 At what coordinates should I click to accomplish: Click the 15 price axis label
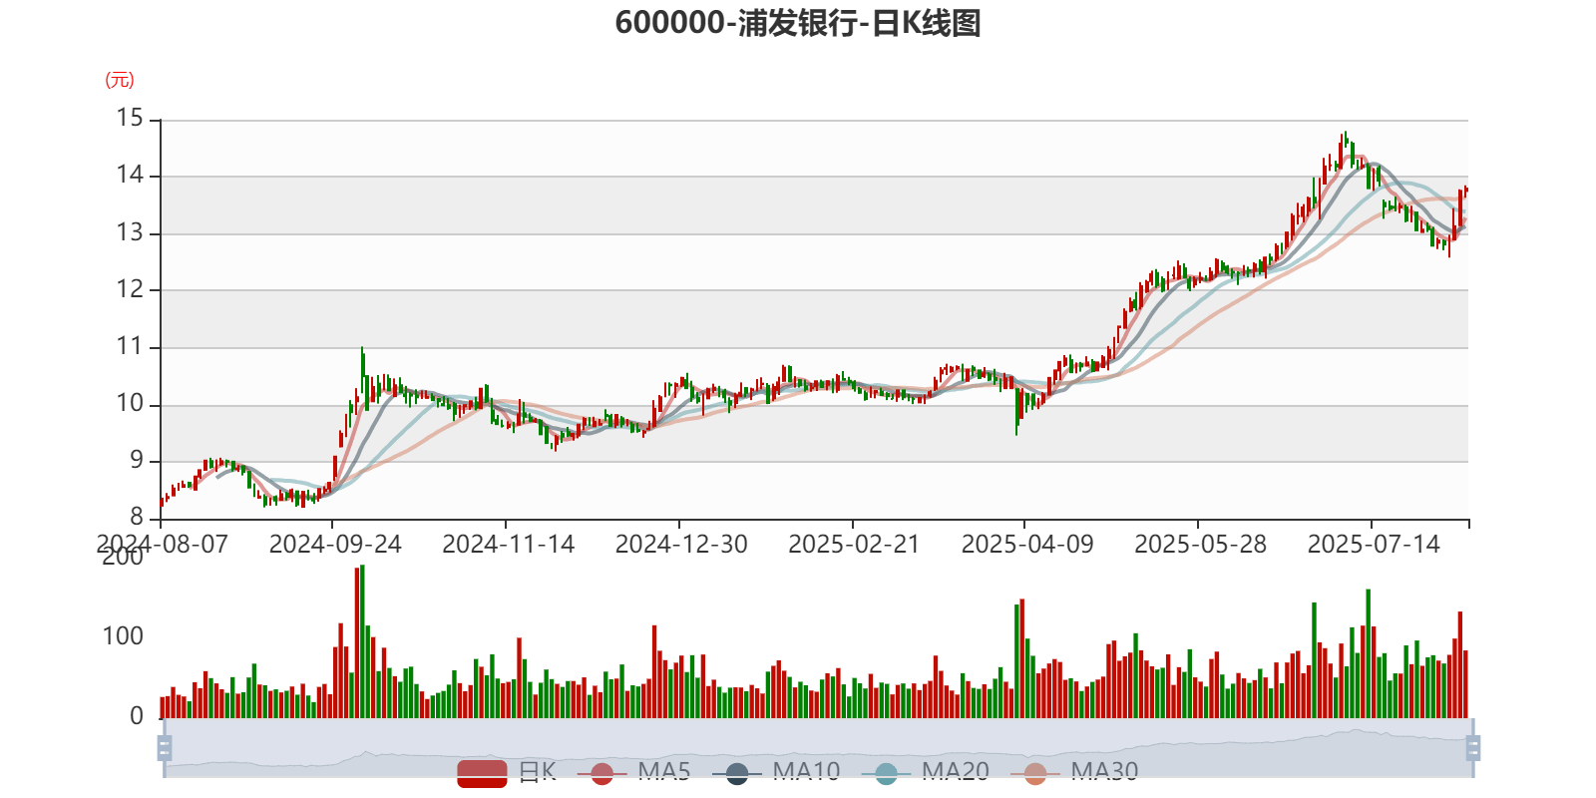click(x=130, y=119)
